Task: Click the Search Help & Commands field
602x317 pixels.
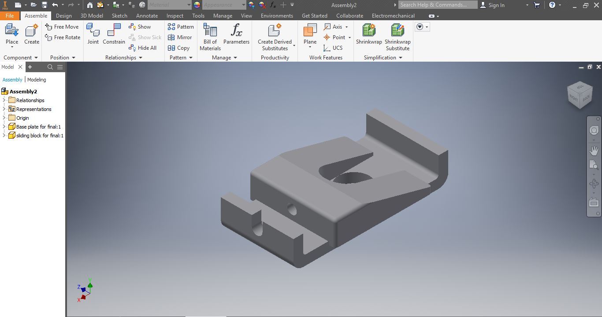Action: (438, 5)
